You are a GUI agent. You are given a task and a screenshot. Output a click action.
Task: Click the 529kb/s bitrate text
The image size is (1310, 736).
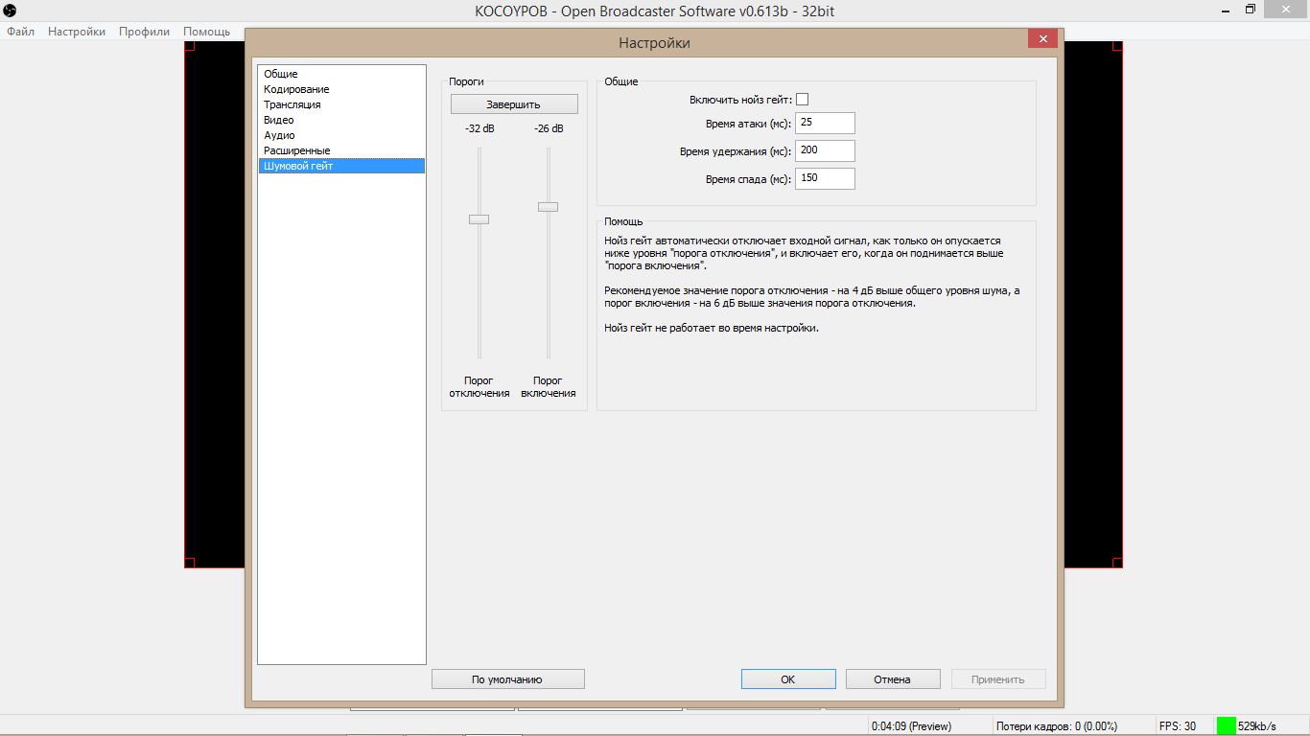(x=1257, y=726)
